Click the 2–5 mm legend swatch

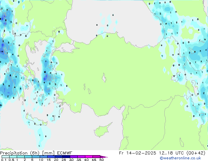click(x=28, y=157)
